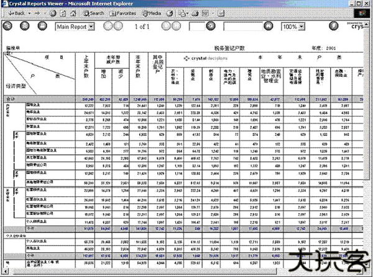Open the Search pane button
The image size is (373, 277).
coord(93,13)
